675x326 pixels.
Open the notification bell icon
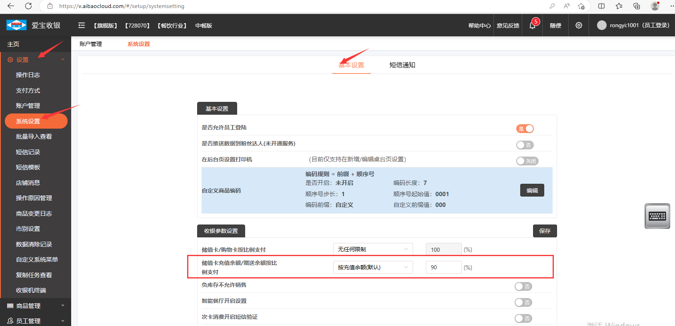click(532, 26)
